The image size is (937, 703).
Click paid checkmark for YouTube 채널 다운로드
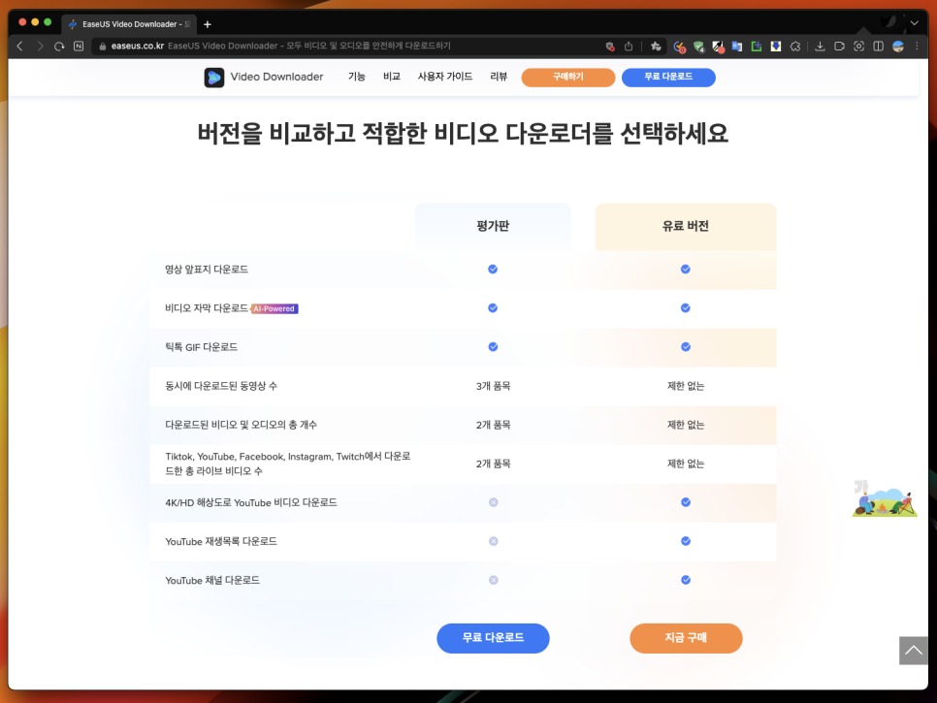pyautogui.click(x=686, y=580)
